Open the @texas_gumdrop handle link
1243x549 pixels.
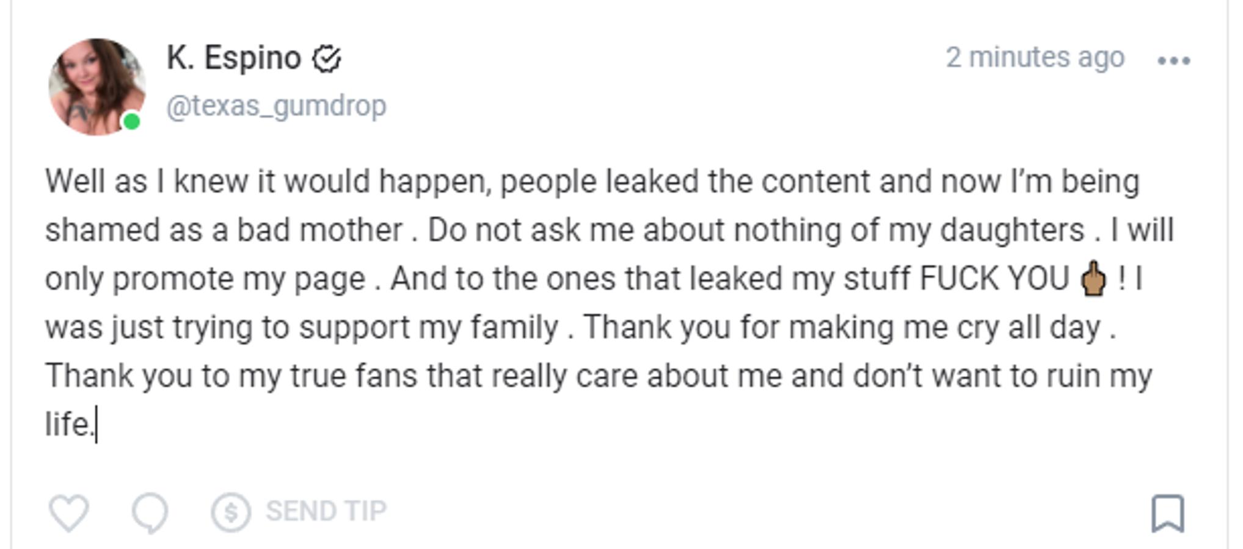(x=276, y=106)
